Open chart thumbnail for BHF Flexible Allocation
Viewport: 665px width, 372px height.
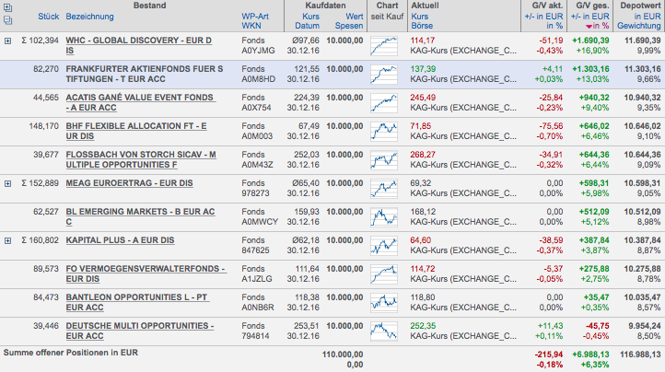[384, 132]
